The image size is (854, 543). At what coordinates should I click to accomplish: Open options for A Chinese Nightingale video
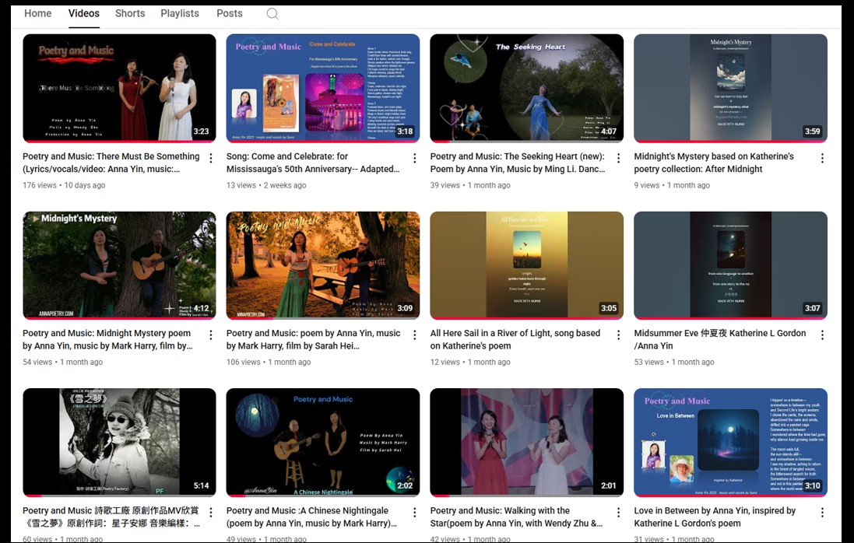pyautogui.click(x=414, y=513)
